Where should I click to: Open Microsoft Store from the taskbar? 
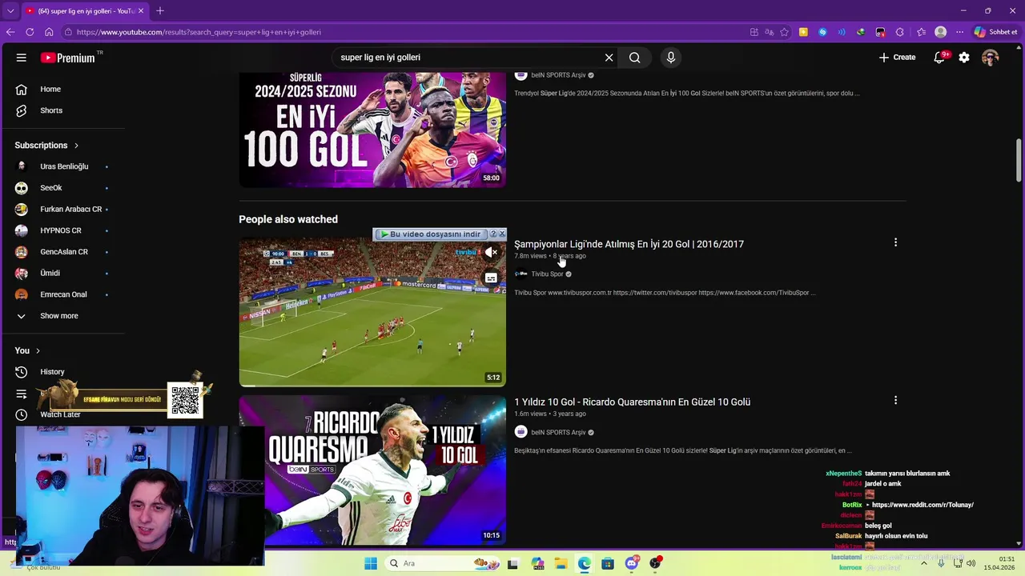click(608, 563)
